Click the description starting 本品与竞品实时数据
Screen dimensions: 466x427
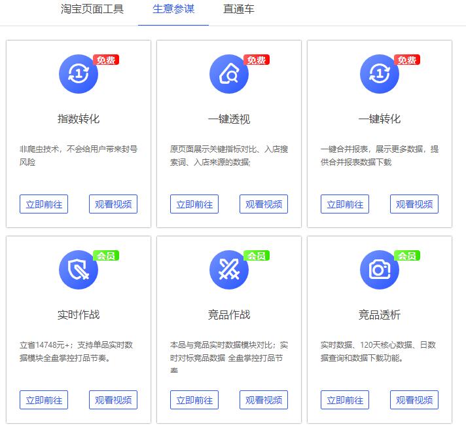point(229,357)
